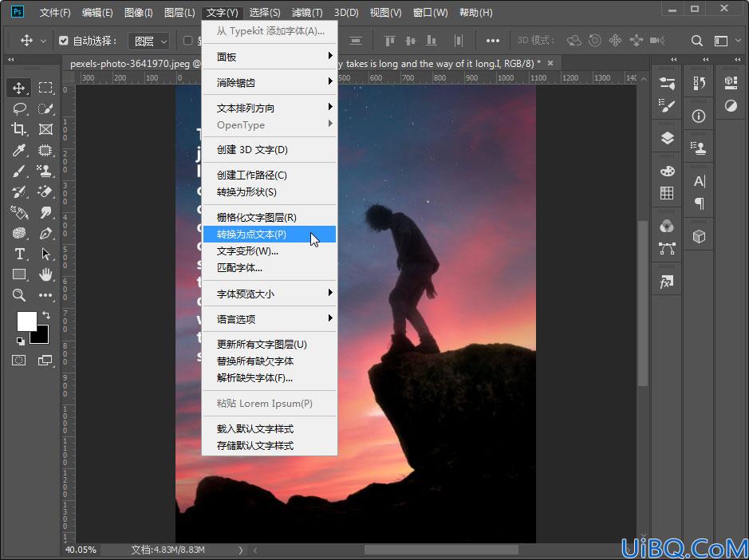Select the Crop tool
The width and height of the screenshot is (749, 560).
18,129
